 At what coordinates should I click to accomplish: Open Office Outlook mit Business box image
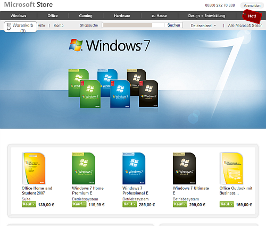pos(231,168)
